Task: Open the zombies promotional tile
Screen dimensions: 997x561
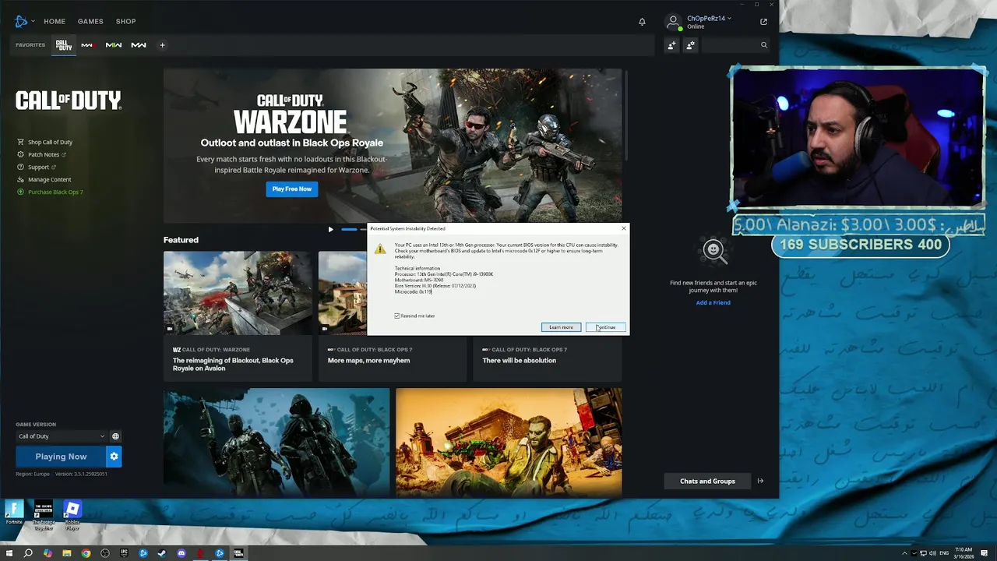Action: pyautogui.click(x=509, y=442)
